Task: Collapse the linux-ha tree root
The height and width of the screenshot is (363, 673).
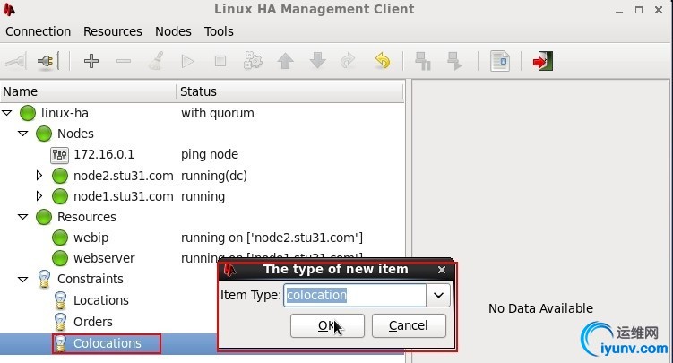Action: (8, 113)
